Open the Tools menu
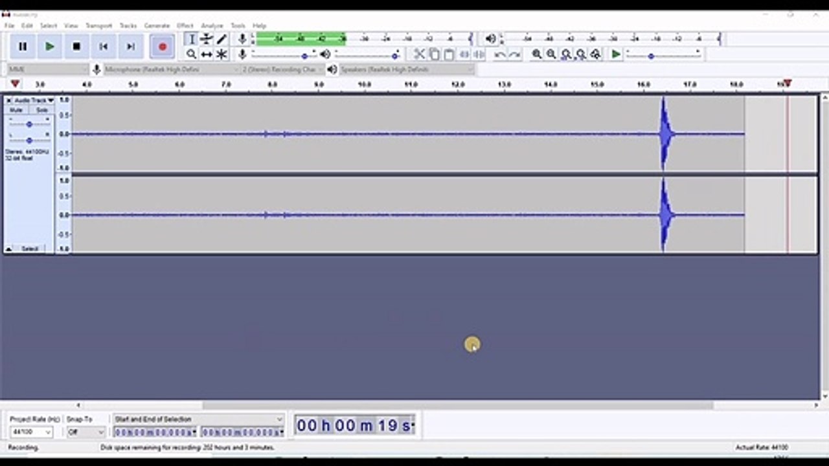Image resolution: width=829 pixels, height=466 pixels. coord(238,25)
